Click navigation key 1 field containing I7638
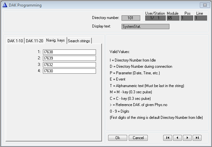The image size is (212, 147). click(x=69, y=52)
